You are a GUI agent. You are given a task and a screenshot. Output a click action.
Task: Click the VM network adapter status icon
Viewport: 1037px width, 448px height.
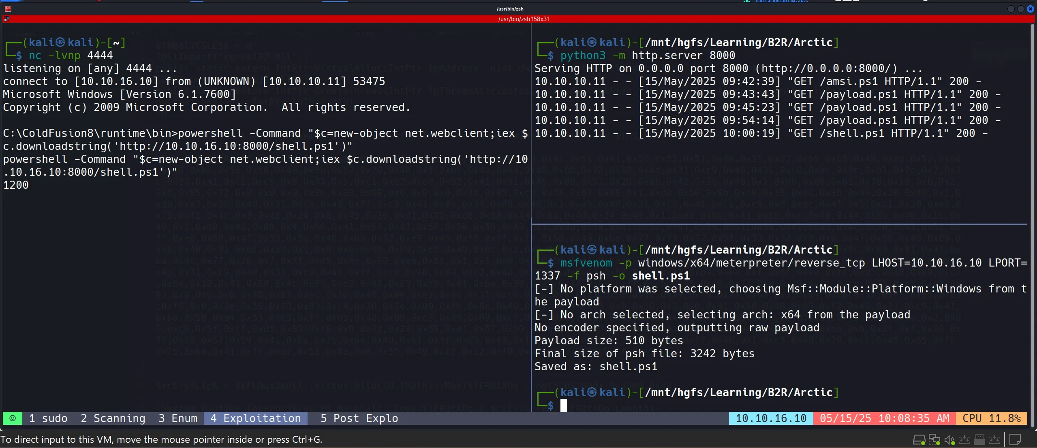[x=934, y=439]
